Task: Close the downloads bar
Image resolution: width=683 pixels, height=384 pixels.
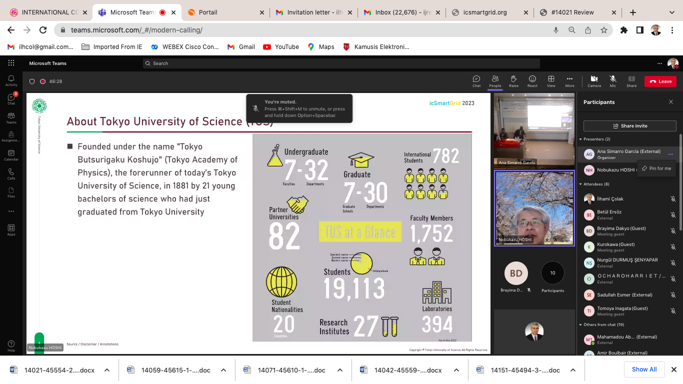Action: point(673,369)
